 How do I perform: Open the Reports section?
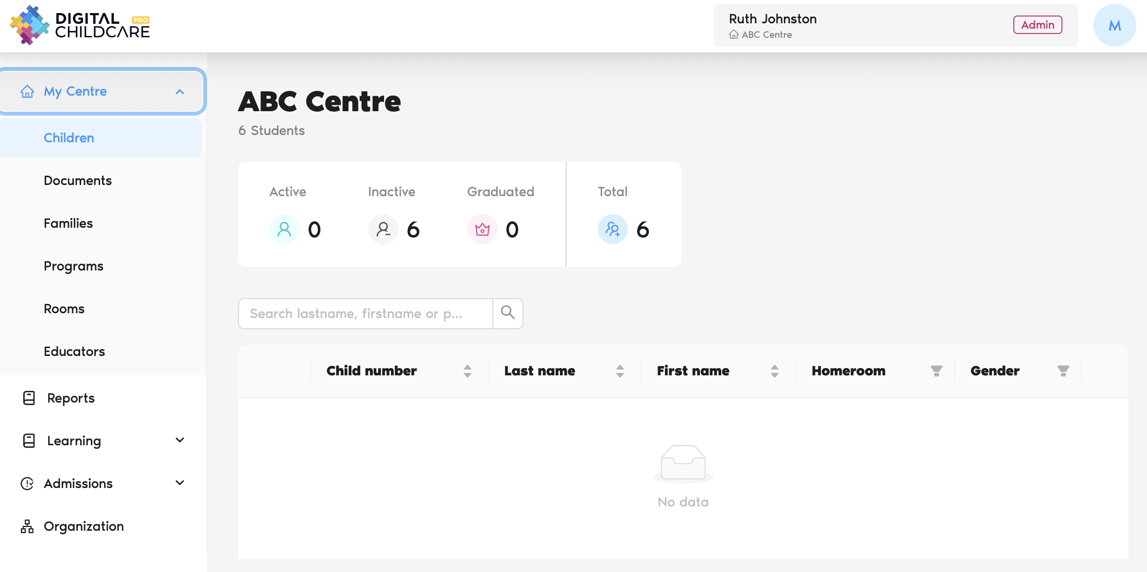71,398
